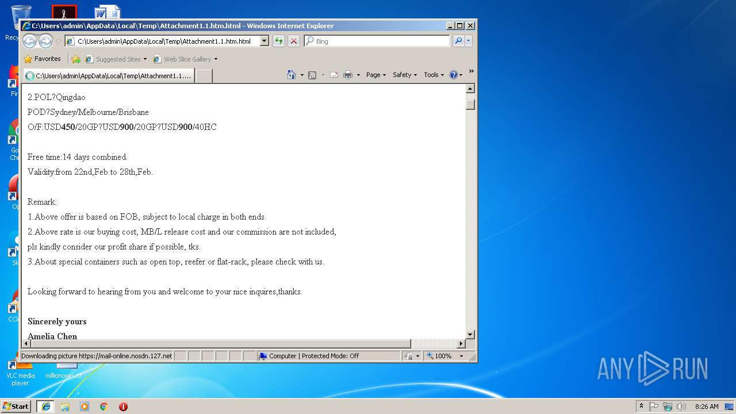This screenshot has height=414, width=736.
Task: Show more command bar items chevron
Action: coord(471,71)
